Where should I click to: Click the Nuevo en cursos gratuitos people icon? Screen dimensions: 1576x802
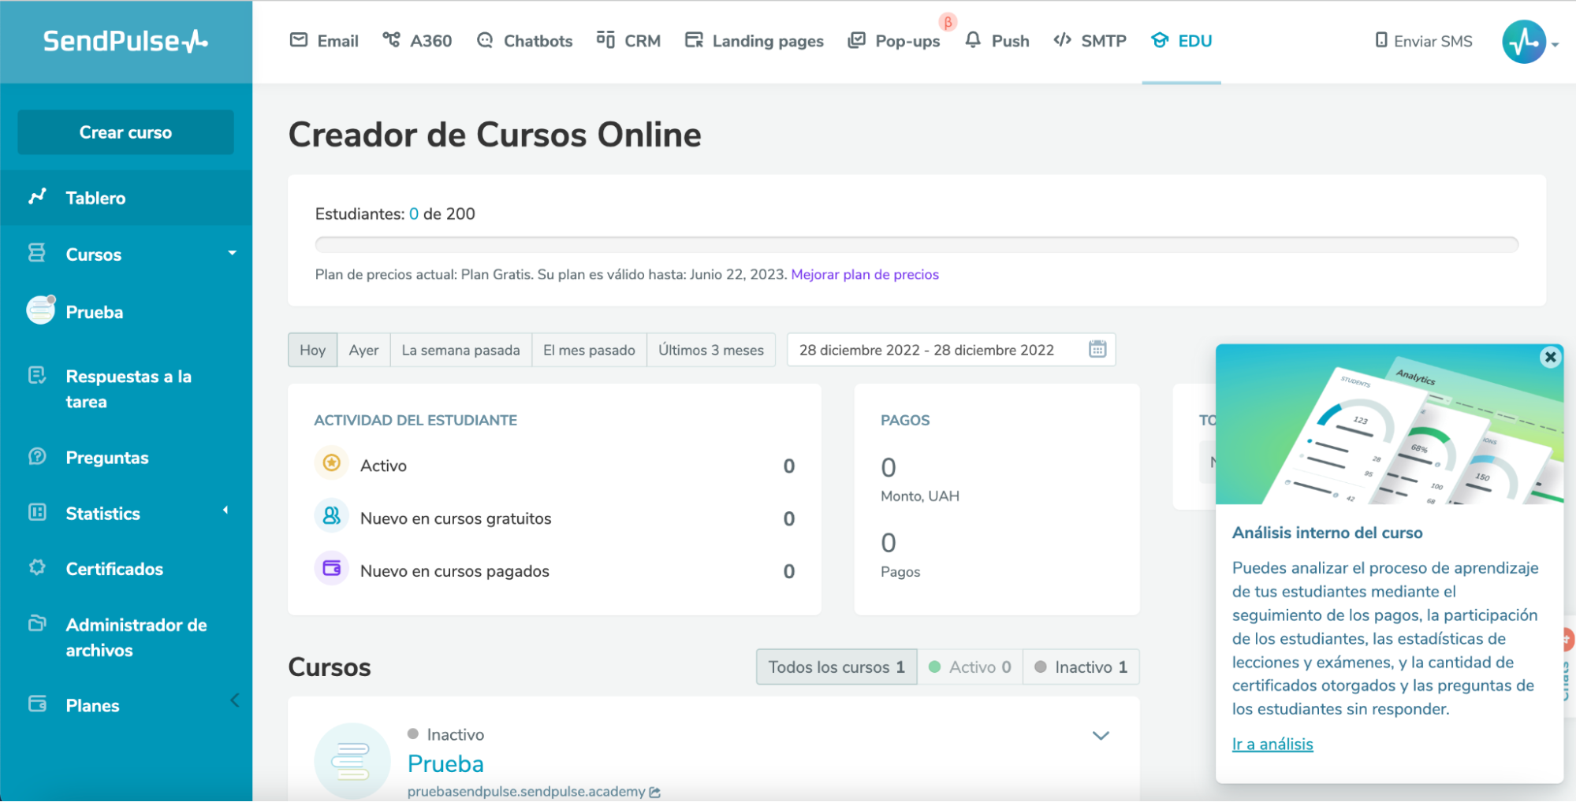point(332,516)
